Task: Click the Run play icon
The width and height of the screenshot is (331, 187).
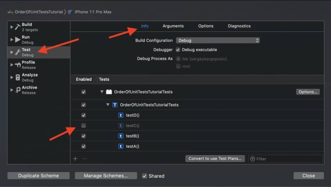Action: [x=18, y=40]
